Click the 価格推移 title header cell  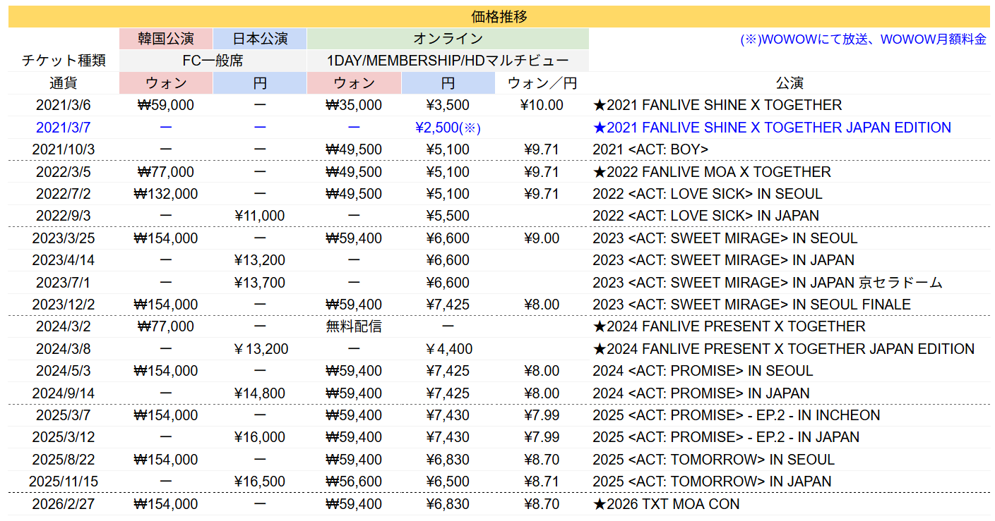pos(499,16)
